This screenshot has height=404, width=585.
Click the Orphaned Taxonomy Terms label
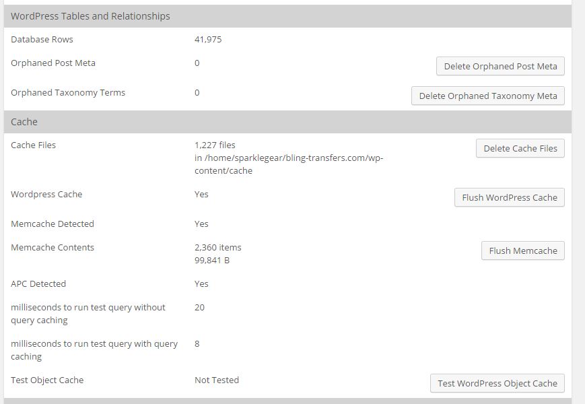[x=68, y=93]
